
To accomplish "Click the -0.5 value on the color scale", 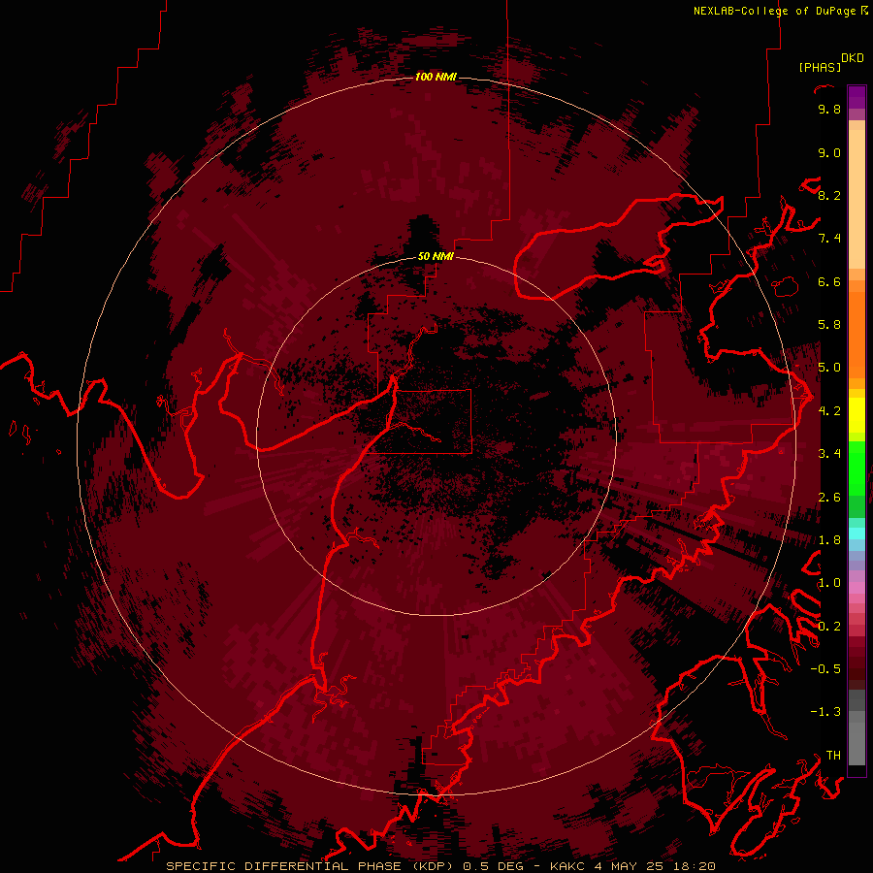I will [825, 669].
